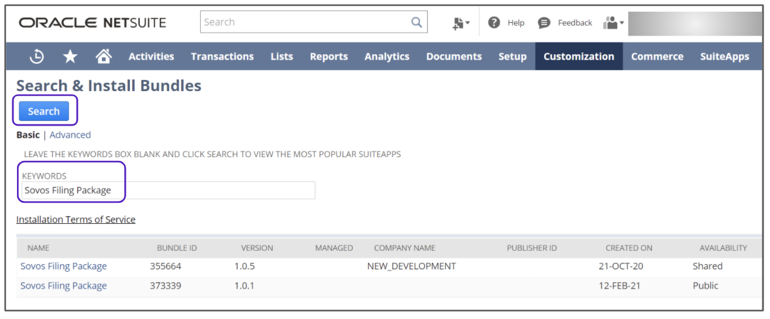Click the PUBLISHER ID column header
This screenshot has height=319, width=770.
click(x=532, y=248)
